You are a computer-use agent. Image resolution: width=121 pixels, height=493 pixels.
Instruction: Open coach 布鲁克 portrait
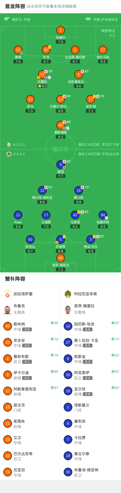click(x=8, y=310)
